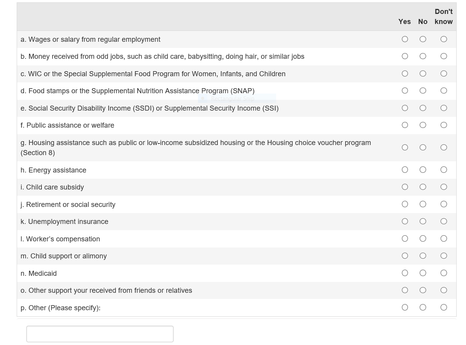The height and width of the screenshot is (345, 466).
Task: Select Yes for Worker's compensation
Action: point(405,239)
